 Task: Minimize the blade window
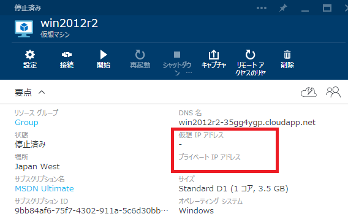305,10
